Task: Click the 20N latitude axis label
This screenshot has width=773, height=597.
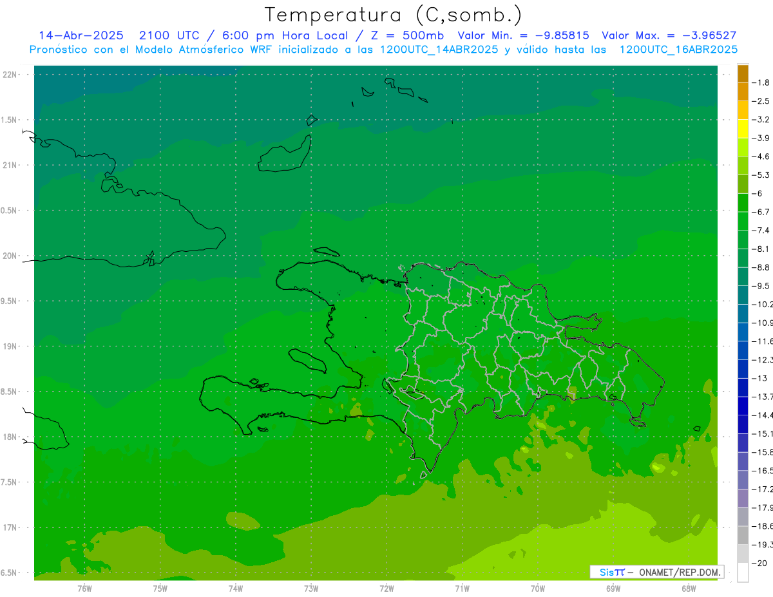Action: coord(10,256)
